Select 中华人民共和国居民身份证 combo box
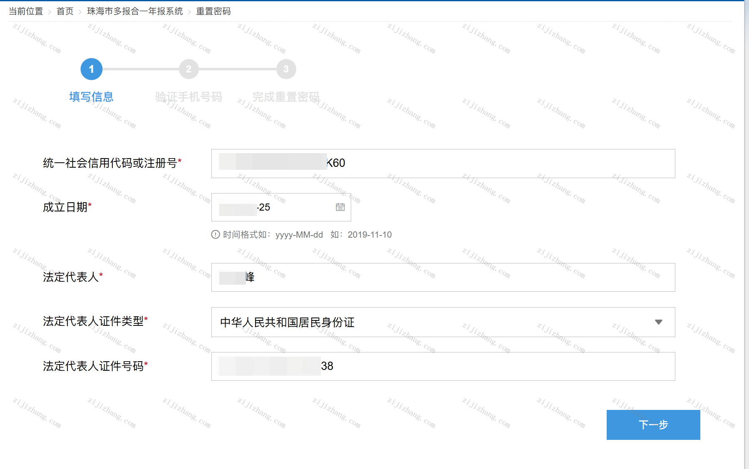749x469 pixels. (x=443, y=322)
